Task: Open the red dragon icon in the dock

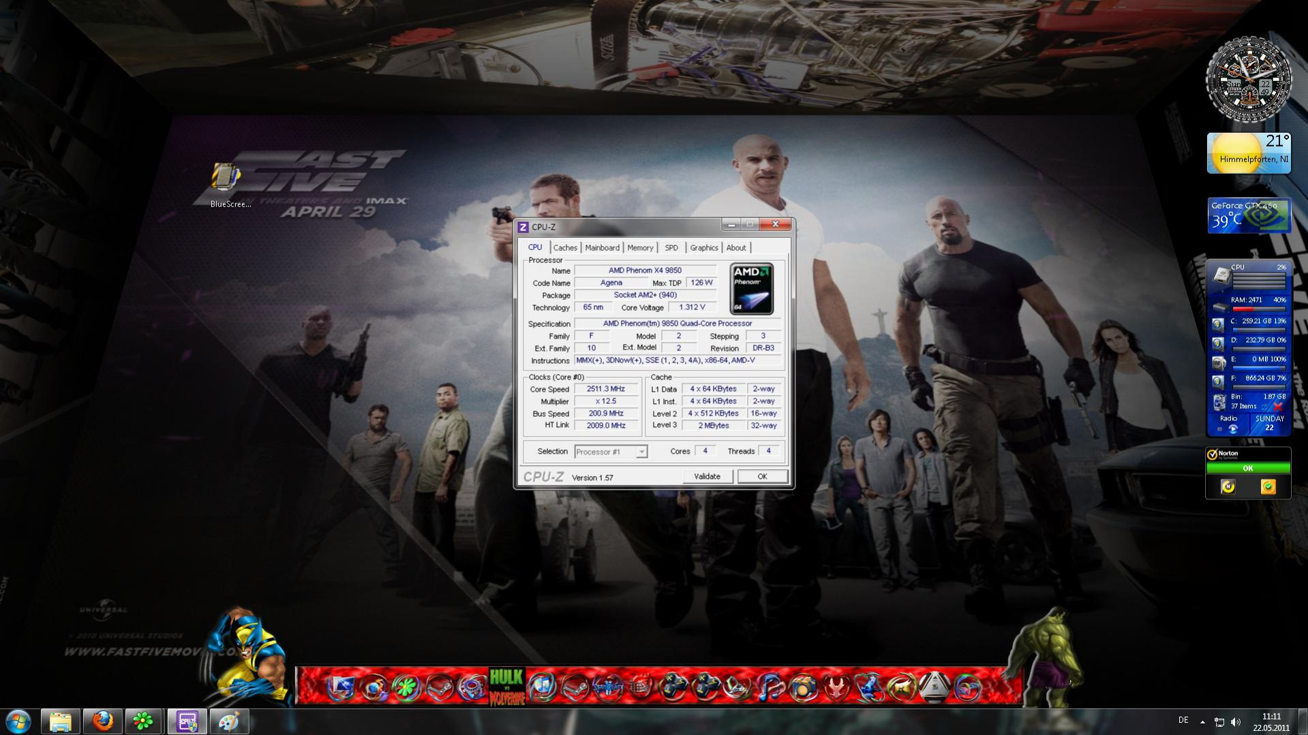Action: (639, 687)
